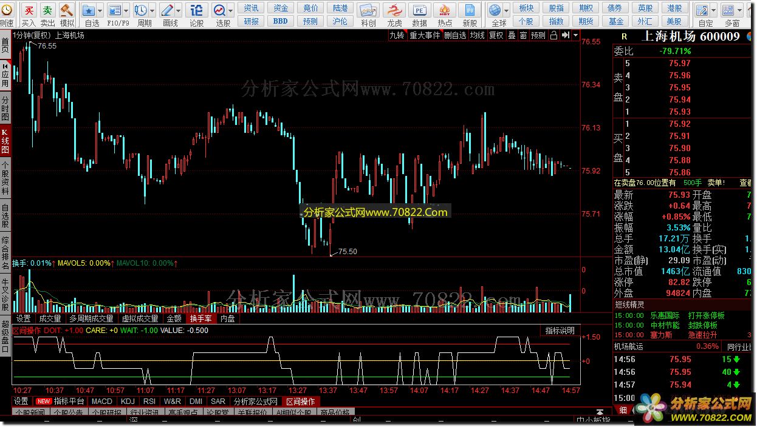Click the 新股 IPO icon
This screenshot has width=757, height=427.
470,10
